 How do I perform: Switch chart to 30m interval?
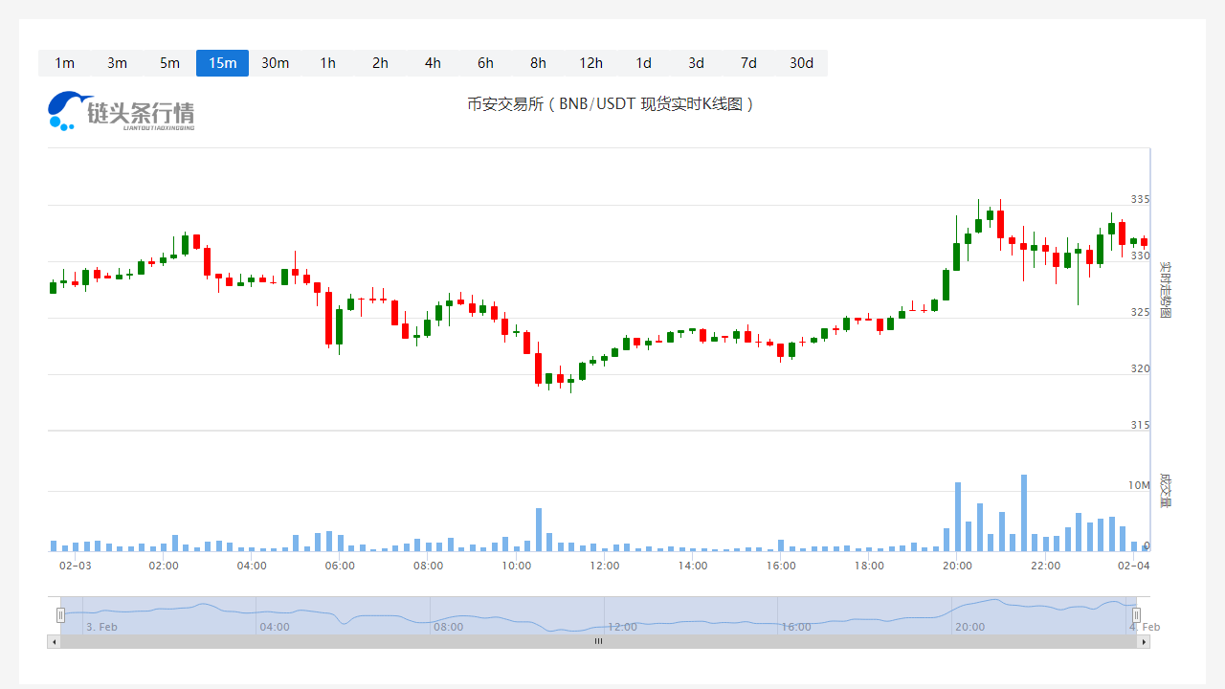point(275,63)
